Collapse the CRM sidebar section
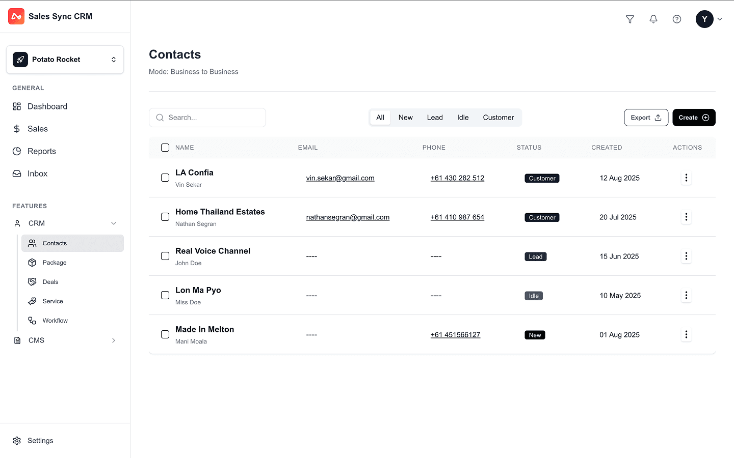Image resolution: width=734 pixels, height=458 pixels. [114, 223]
